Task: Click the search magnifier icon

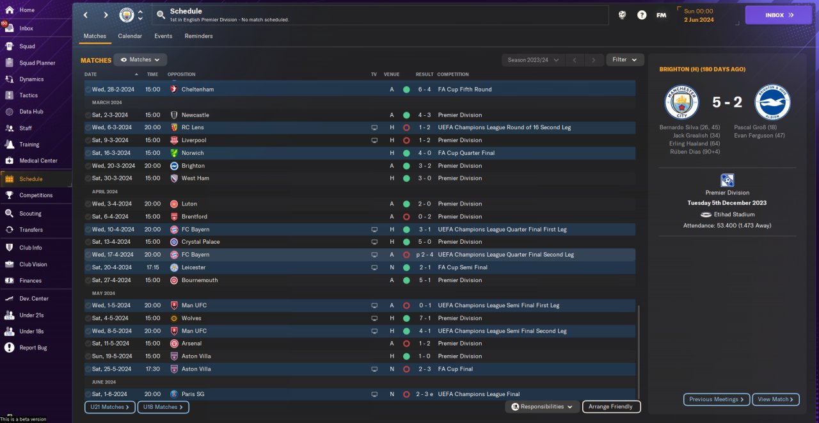Action: click(x=161, y=15)
